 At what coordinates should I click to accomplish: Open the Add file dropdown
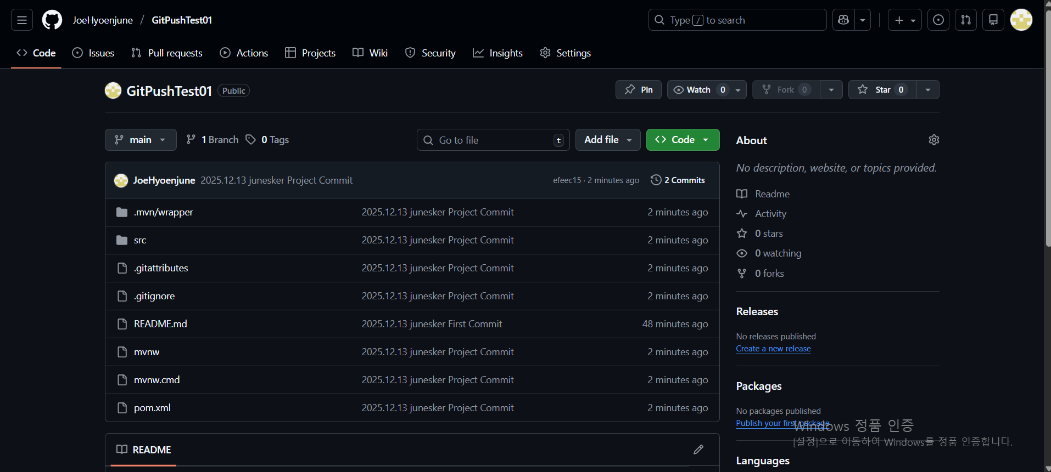pos(608,140)
